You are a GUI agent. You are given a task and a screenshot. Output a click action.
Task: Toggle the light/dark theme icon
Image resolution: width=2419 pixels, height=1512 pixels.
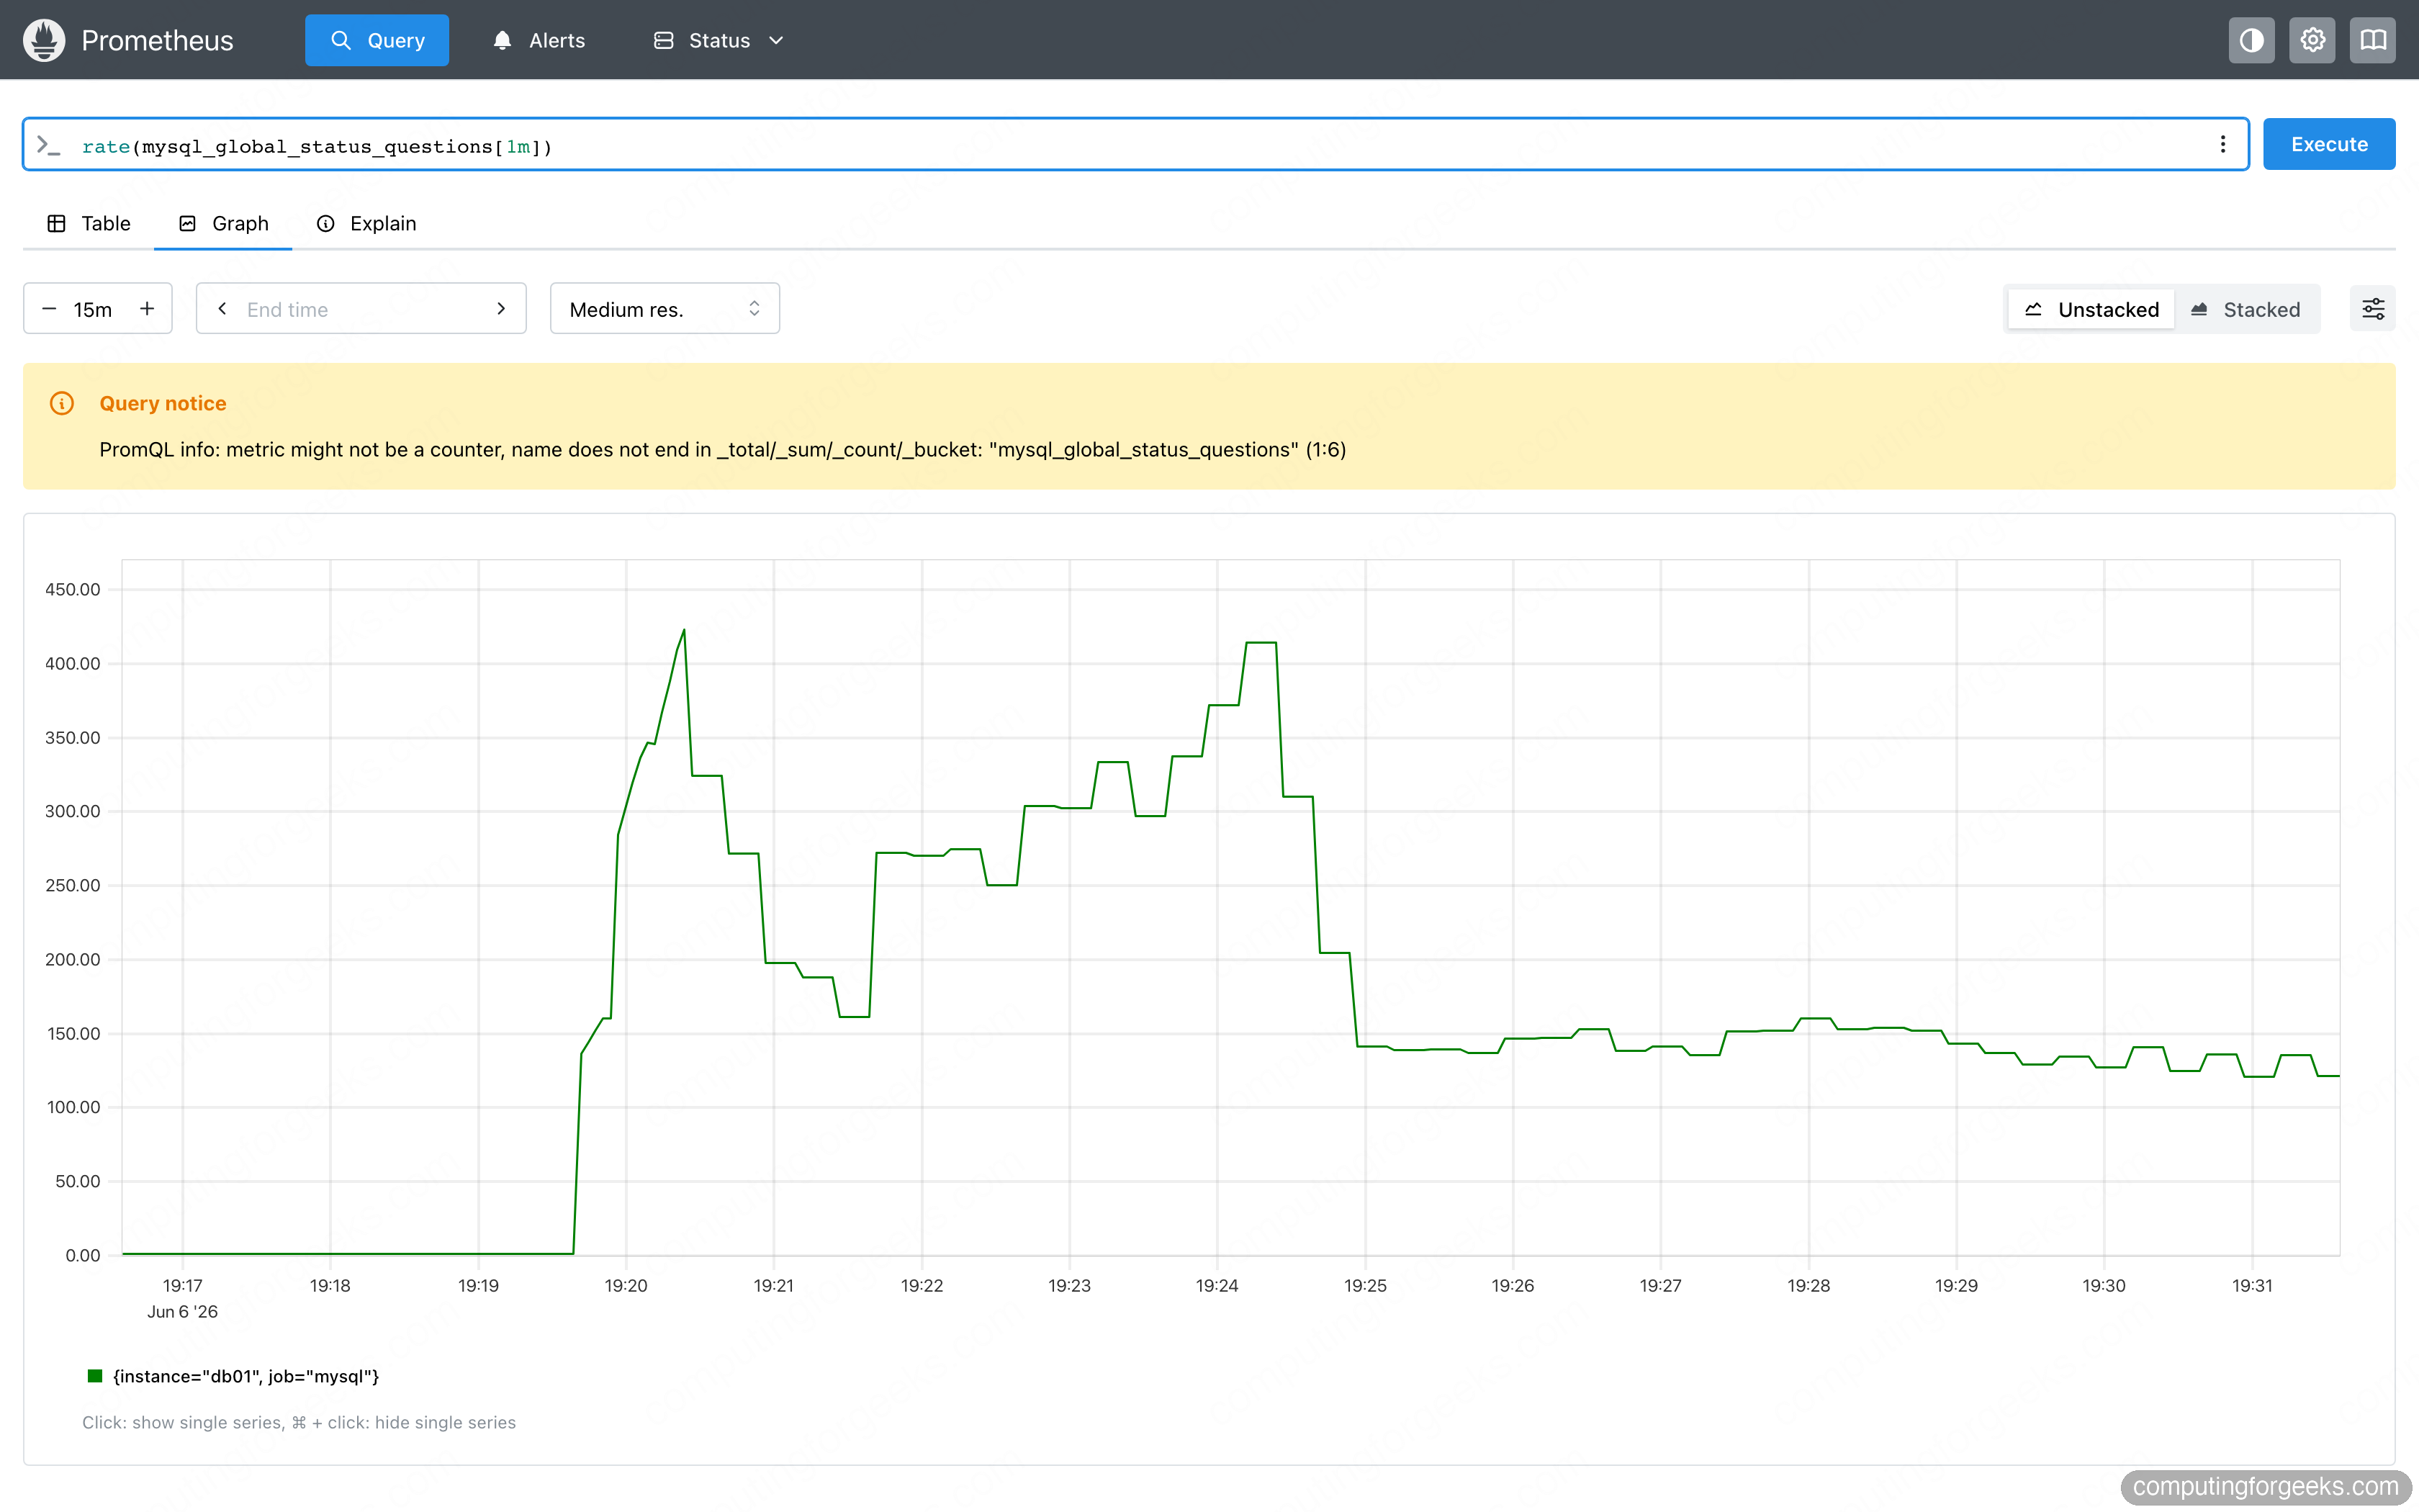coord(2251,40)
